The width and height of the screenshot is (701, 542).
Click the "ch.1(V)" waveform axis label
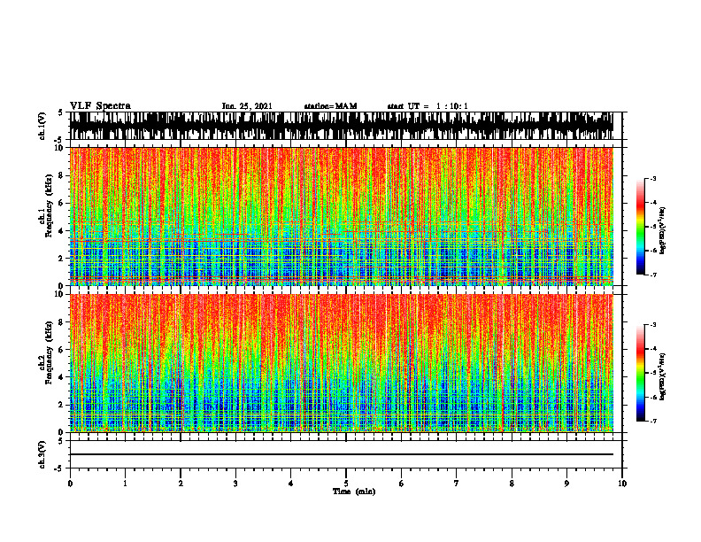click(x=42, y=126)
